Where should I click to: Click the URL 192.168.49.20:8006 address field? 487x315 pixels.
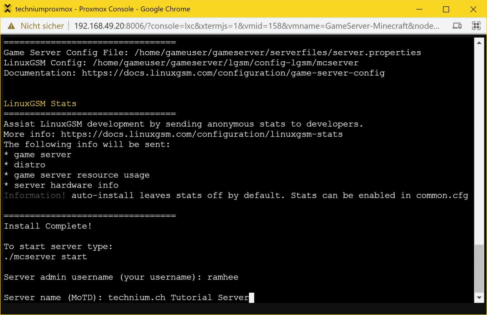256,26
